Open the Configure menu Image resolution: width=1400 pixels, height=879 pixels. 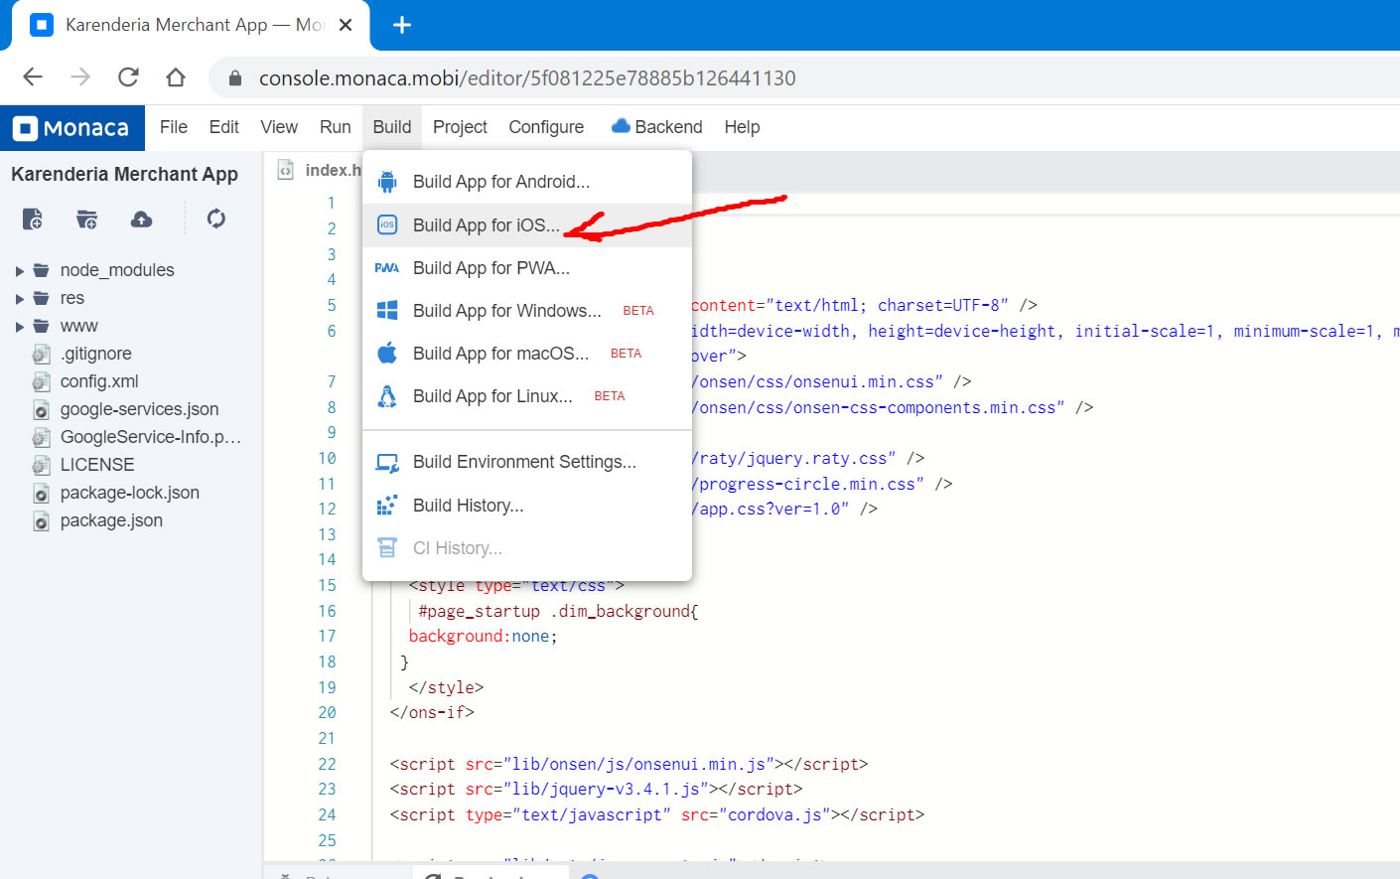[545, 127]
